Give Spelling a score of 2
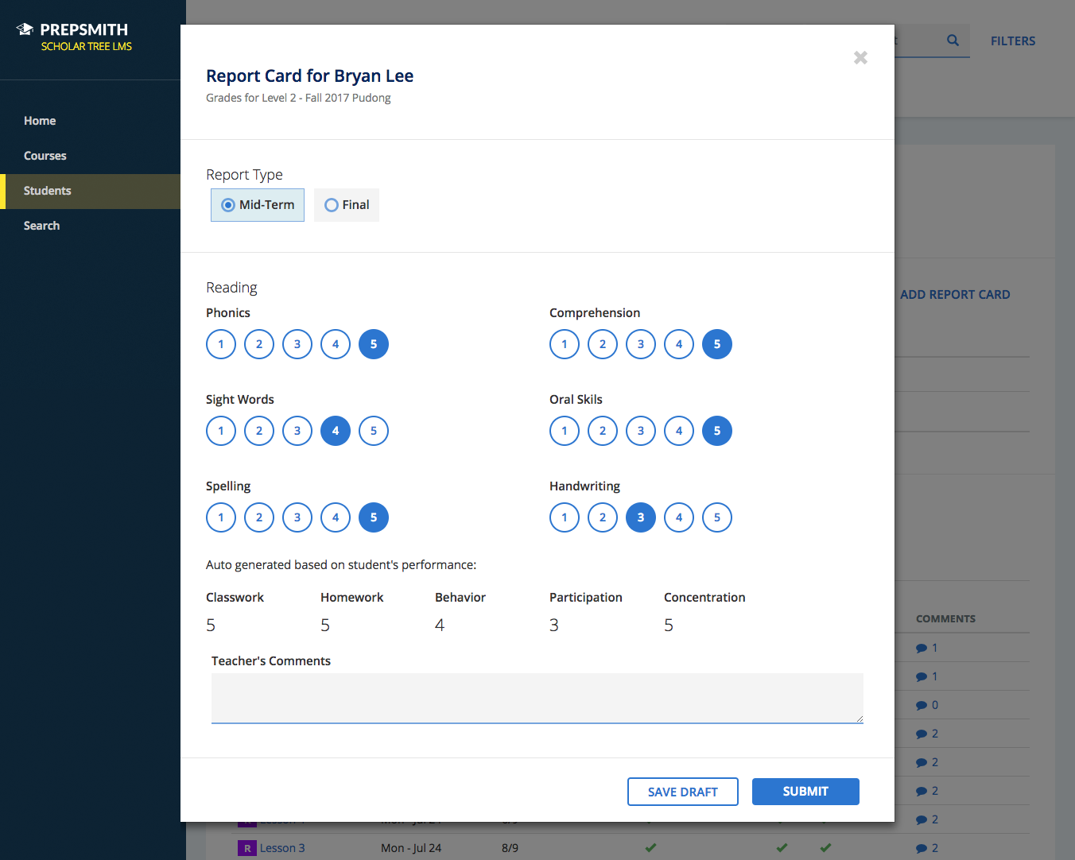1075x860 pixels. pyautogui.click(x=259, y=517)
